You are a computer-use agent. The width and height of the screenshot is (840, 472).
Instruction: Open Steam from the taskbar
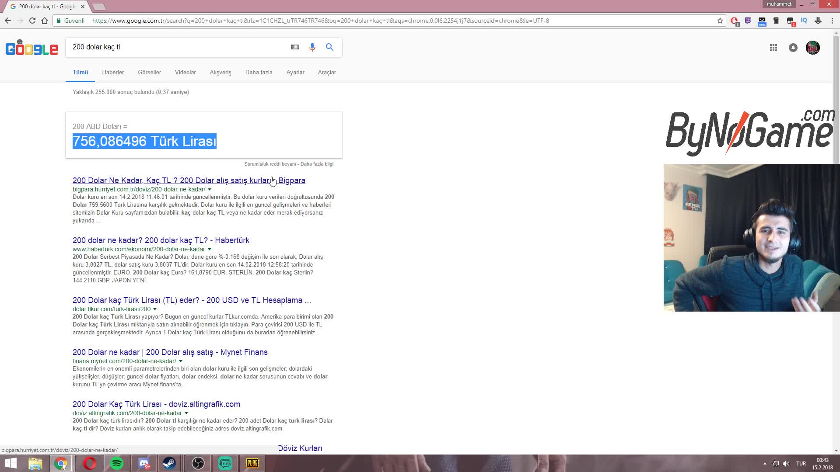170,463
